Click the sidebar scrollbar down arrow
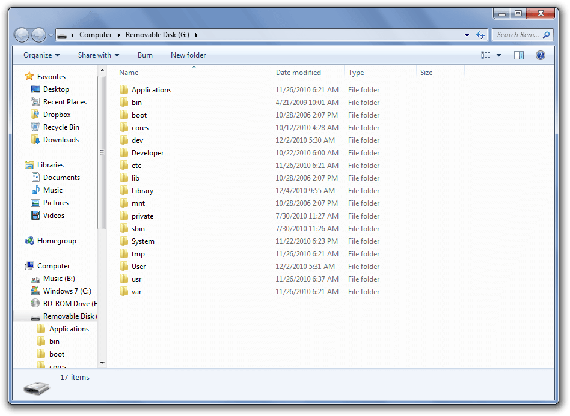Screen dimensions: 570x416 [x=102, y=363]
